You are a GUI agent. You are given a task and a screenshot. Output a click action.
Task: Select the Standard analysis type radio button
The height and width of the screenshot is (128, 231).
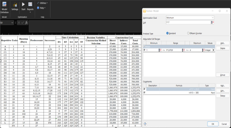[x=167, y=33]
